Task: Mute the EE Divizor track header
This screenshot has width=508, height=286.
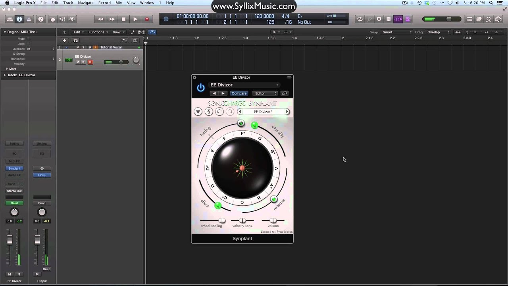Action: click(x=78, y=62)
